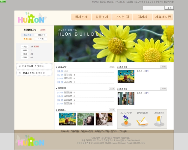Select the 오시는 길 menu tab
This screenshot has width=188, height=150.
click(x=122, y=17)
